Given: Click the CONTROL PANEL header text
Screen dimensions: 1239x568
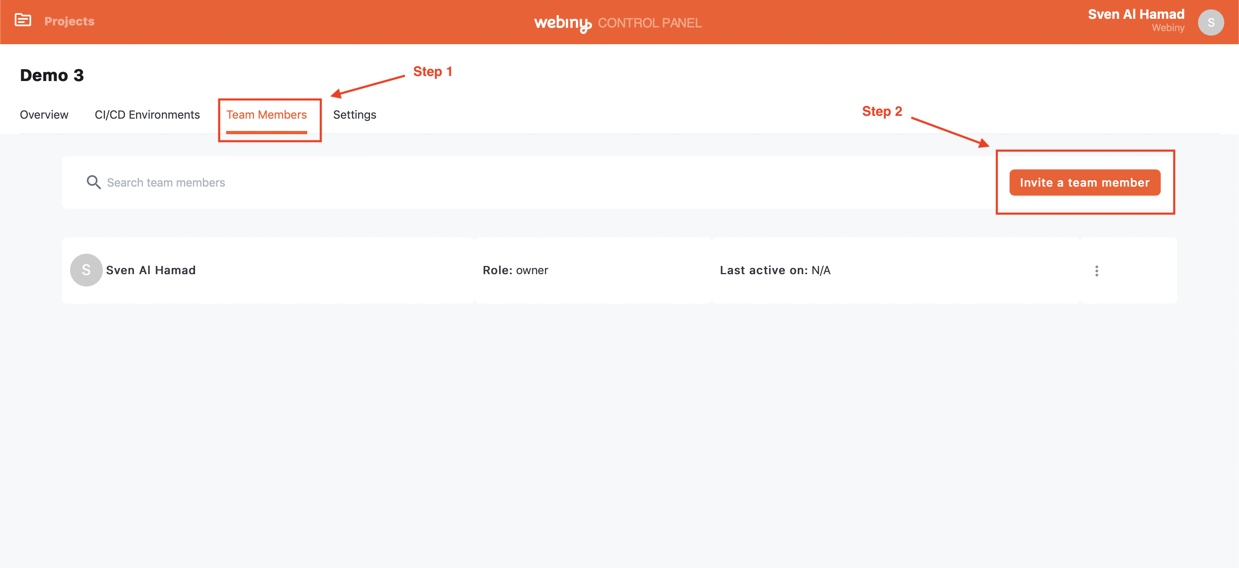Looking at the screenshot, I should [649, 23].
